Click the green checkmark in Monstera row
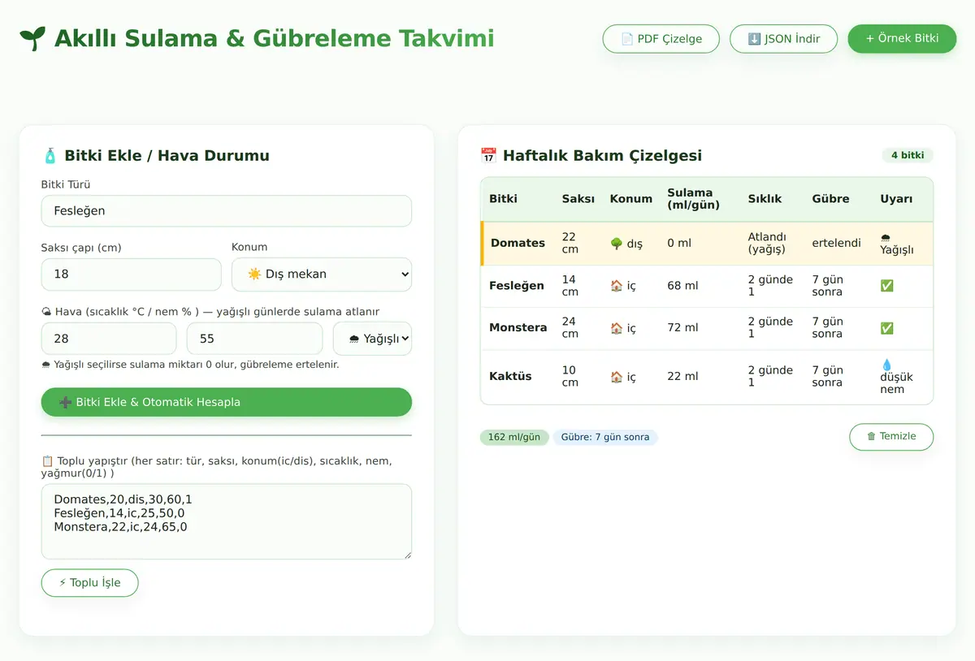The width and height of the screenshot is (975, 661). coord(886,328)
